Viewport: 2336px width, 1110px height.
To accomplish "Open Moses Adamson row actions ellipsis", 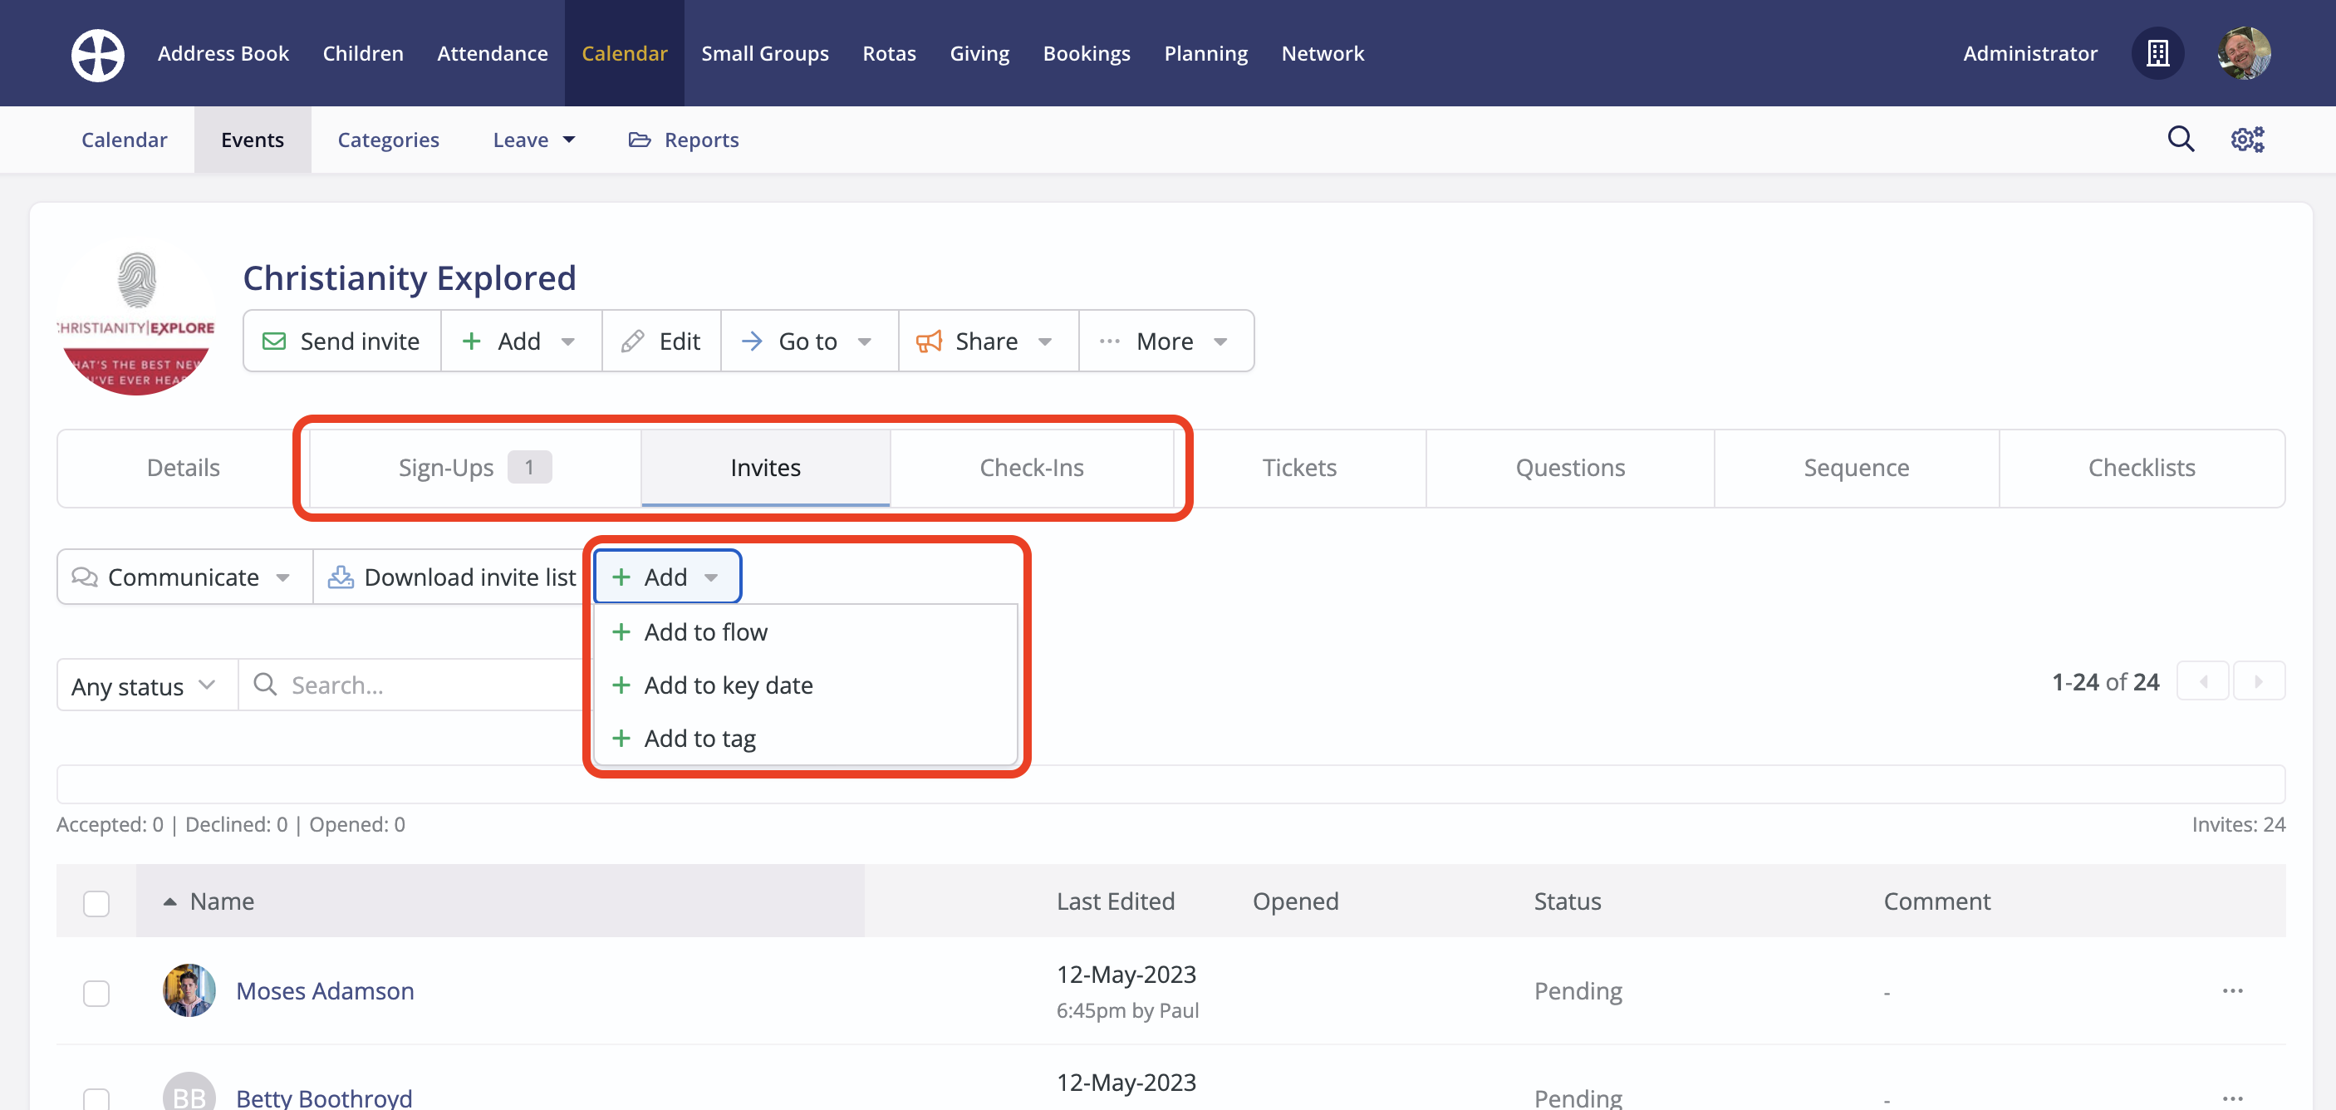I will pos(2231,990).
